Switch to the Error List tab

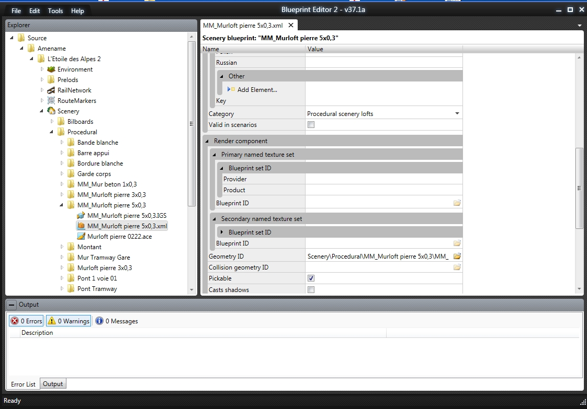(23, 384)
